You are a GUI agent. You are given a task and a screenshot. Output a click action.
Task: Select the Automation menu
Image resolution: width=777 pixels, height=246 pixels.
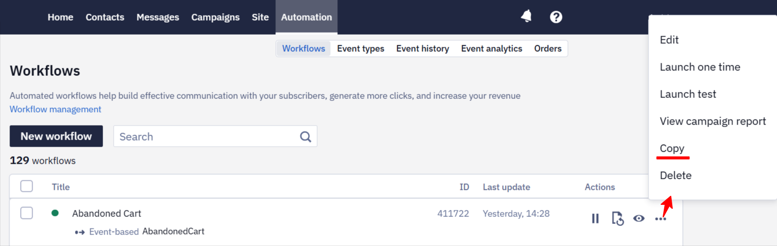point(307,17)
